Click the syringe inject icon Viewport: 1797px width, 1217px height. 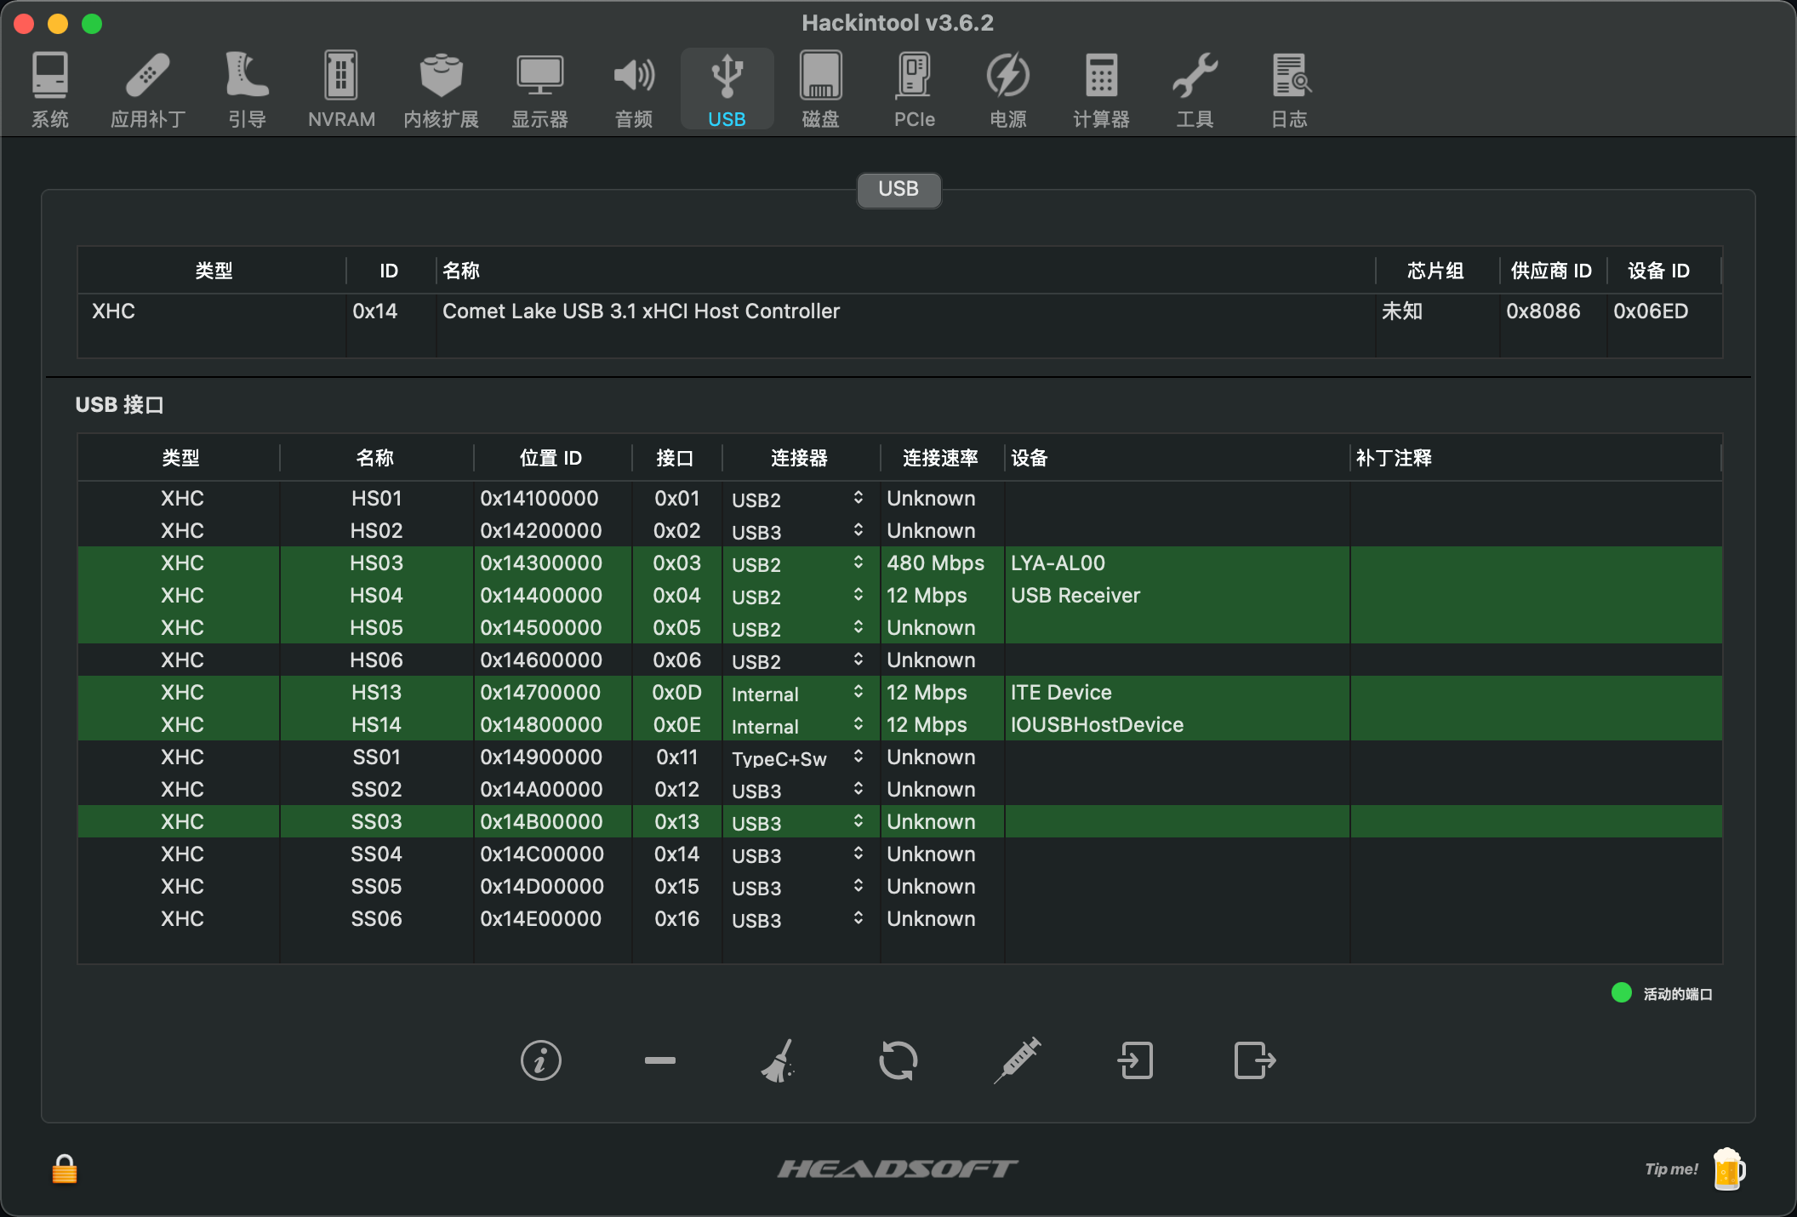coord(1018,1060)
